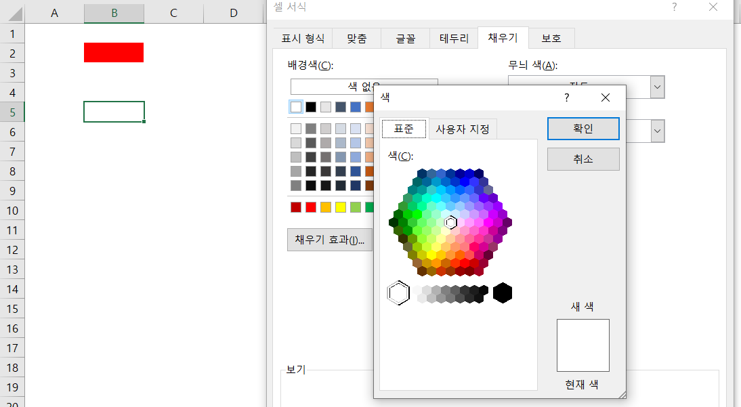Cancel the color dialog with 취소
741x407 pixels.
[x=583, y=158]
